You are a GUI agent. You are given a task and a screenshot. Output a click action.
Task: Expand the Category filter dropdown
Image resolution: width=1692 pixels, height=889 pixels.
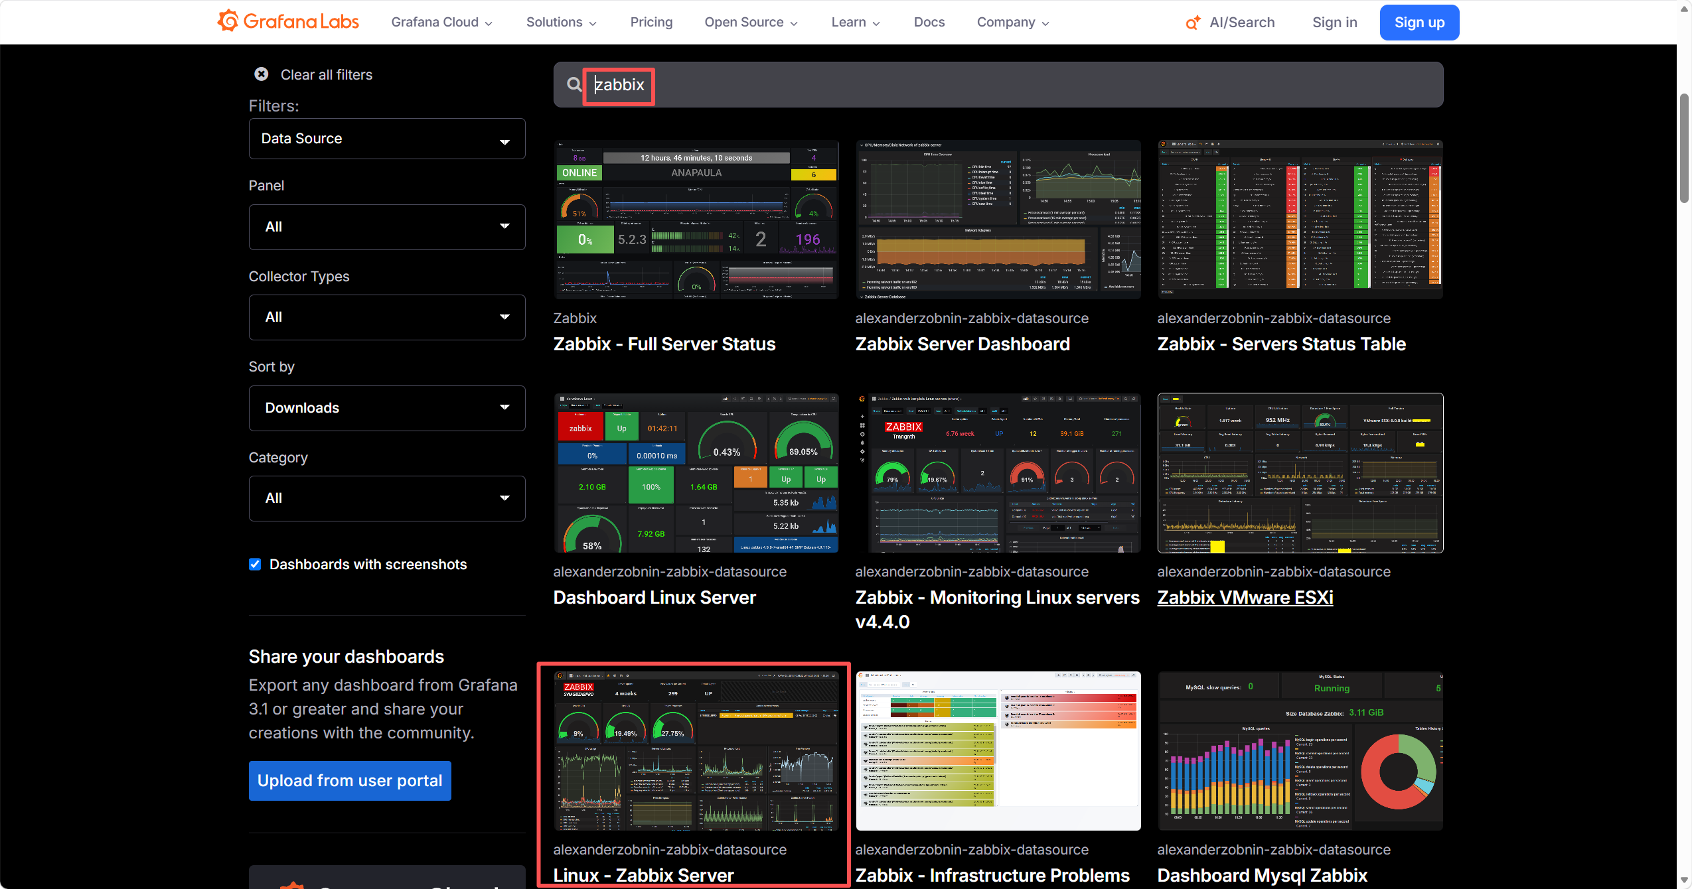click(387, 498)
